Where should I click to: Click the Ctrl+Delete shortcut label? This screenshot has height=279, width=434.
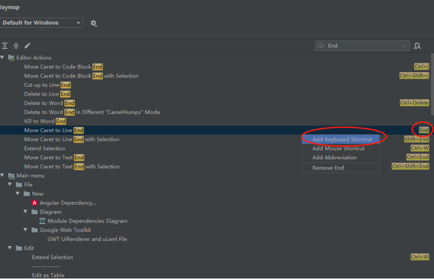(414, 103)
